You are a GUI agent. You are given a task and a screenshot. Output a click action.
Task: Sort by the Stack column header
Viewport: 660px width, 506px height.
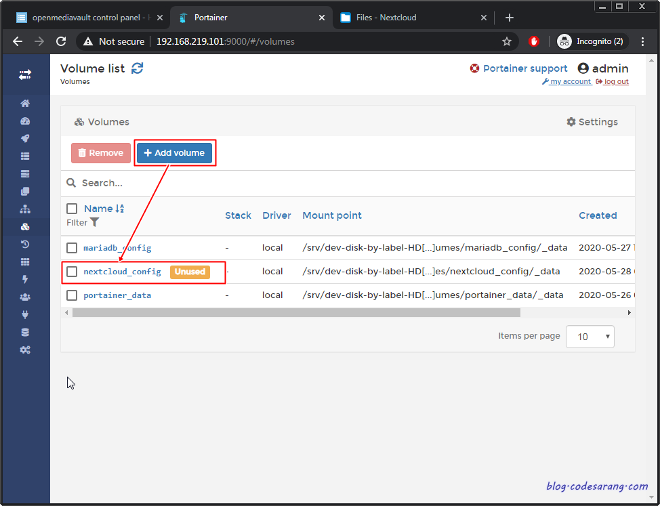tap(239, 215)
